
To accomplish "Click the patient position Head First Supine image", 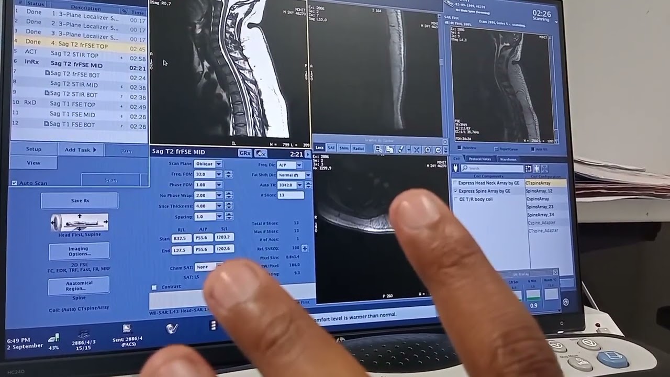I will coord(80,223).
